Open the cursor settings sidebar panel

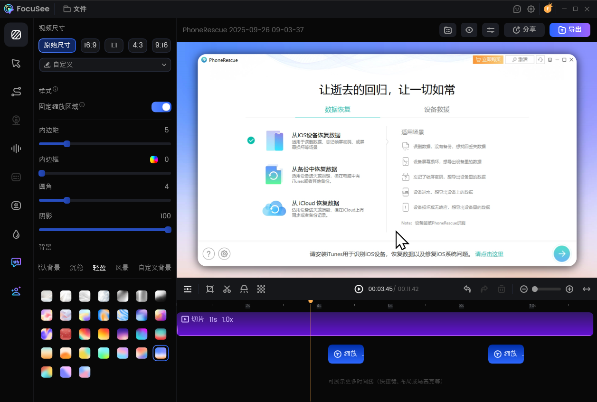pyautogui.click(x=16, y=64)
